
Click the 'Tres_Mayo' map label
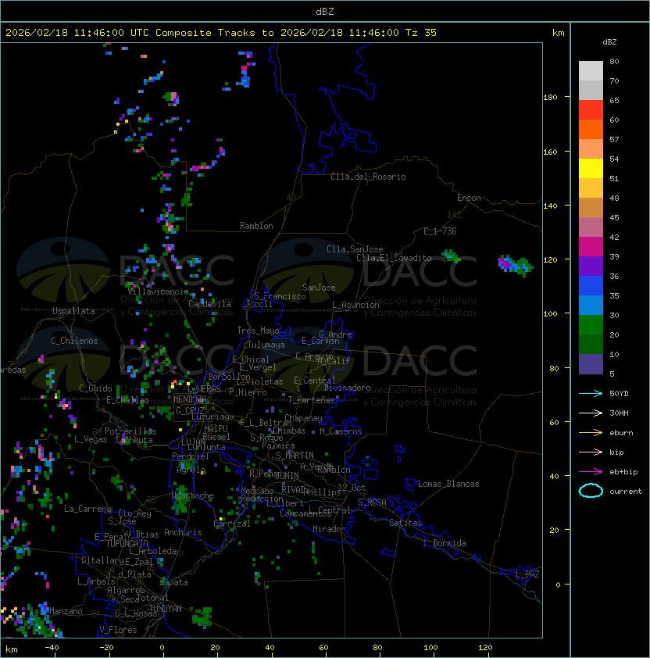point(258,331)
